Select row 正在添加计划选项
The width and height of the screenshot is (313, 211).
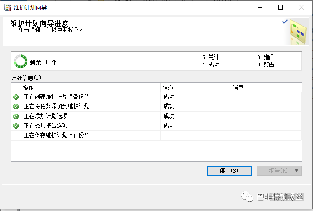tap(156, 116)
